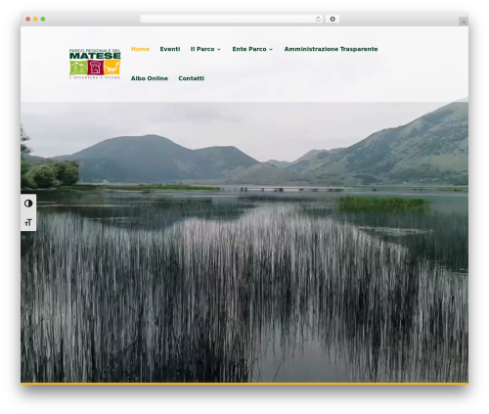
Task: Click the lake hero image
Action: click(244, 242)
